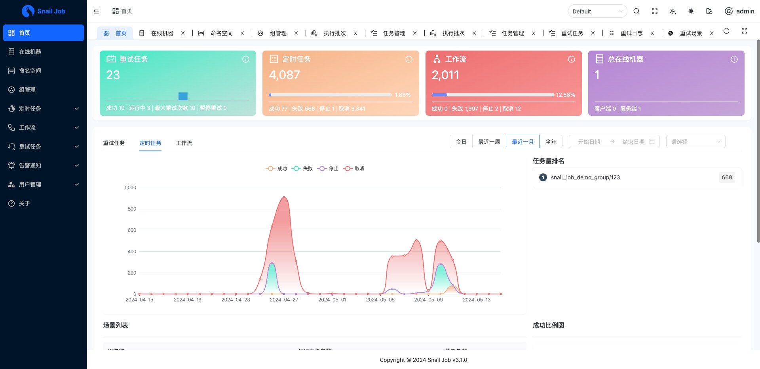This screenshot has height=369, width=760.
Task: Open the 请选择 group dropdown
Action: [695, 142]
